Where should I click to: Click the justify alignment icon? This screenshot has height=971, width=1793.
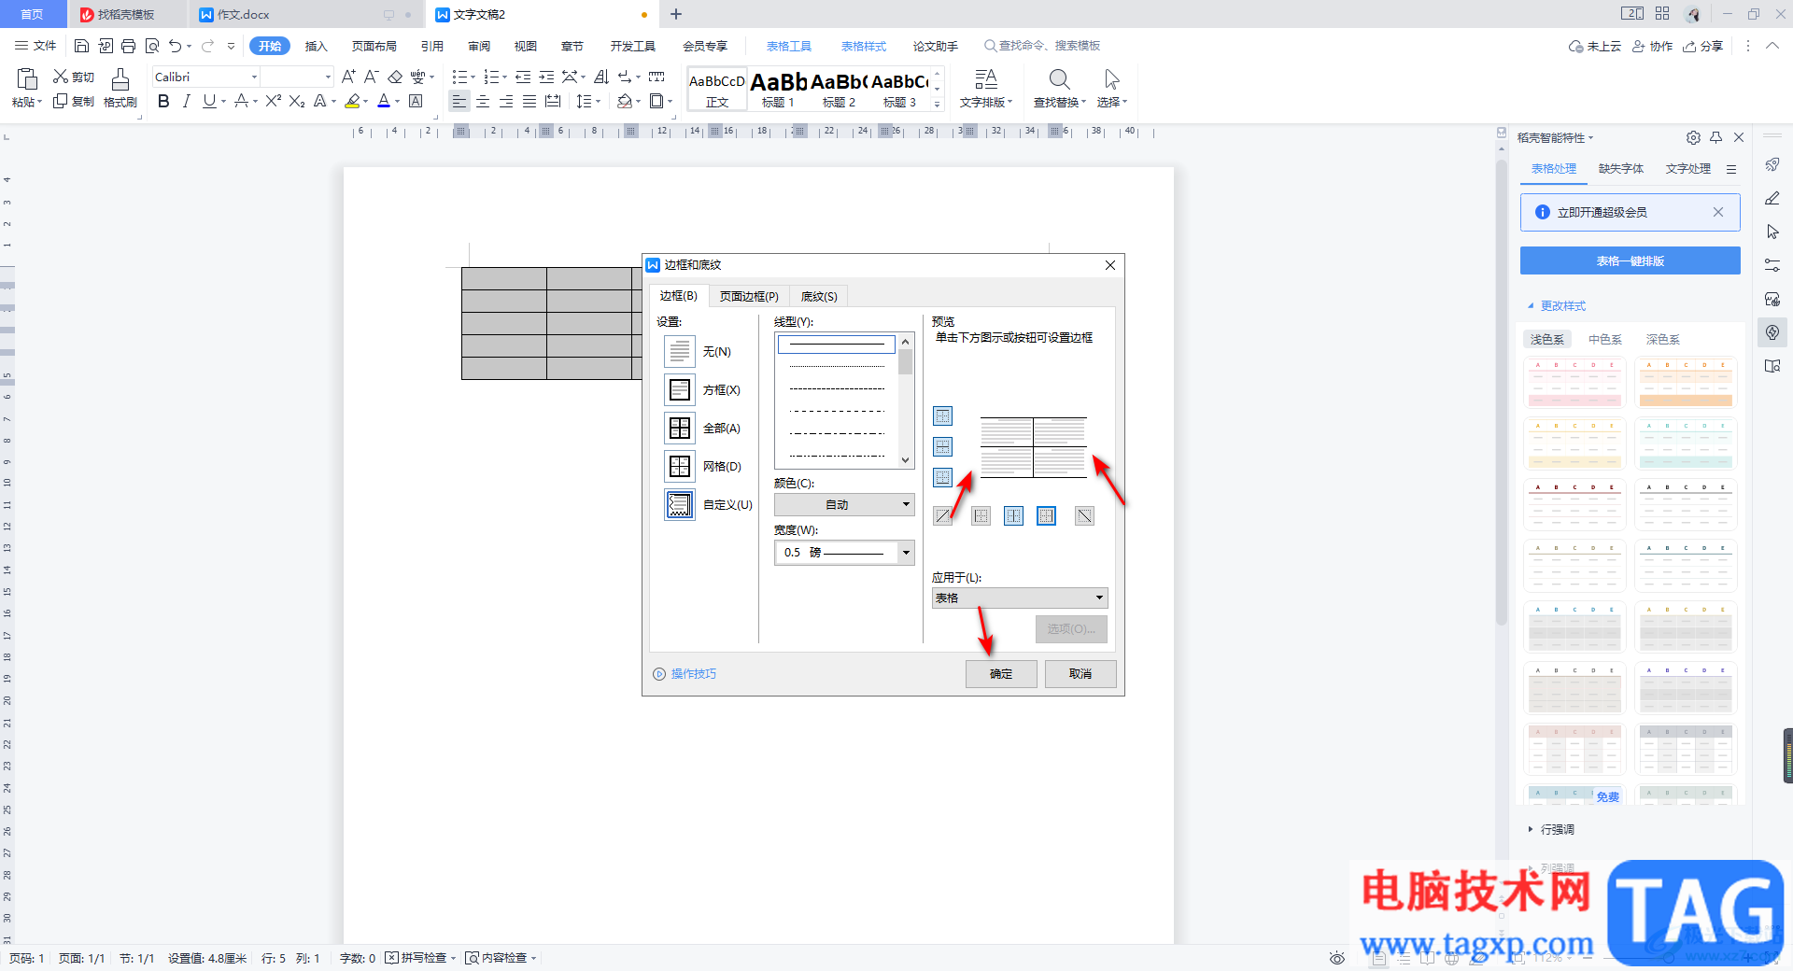[x=529, y=101]
